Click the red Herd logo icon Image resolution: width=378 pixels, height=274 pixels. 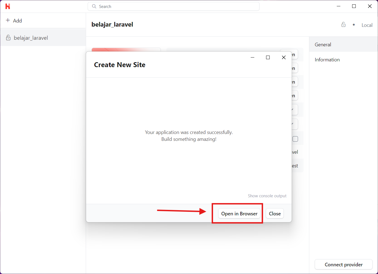(x=7, y=6)
